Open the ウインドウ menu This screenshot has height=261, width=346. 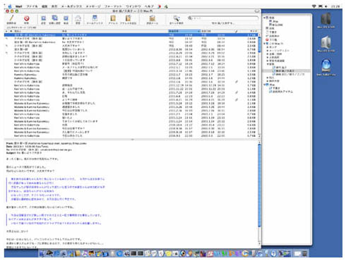133,6
